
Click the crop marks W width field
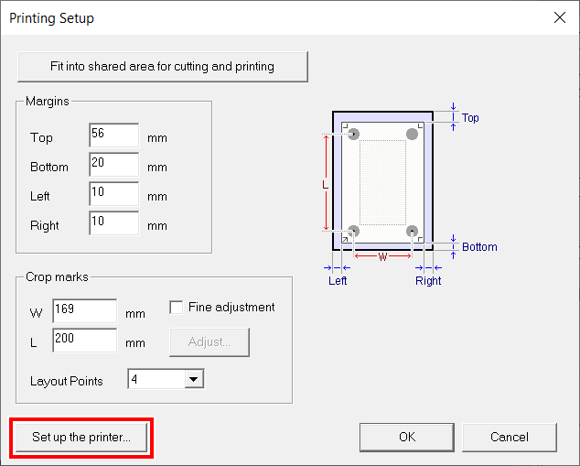coord(84,311)
